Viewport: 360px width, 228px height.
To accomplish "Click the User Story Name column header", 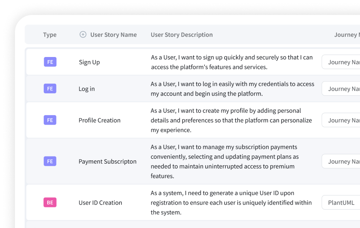I will (113, 34).
